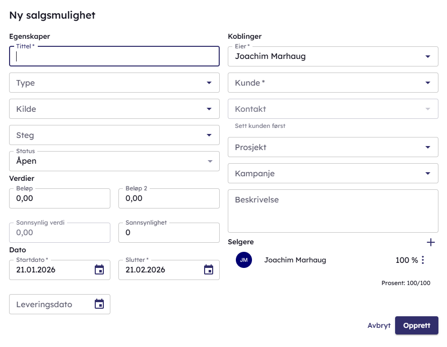This screenshot has height=347, width=447.
Task: Open the Eier dropdown
Action: [x=333, y=56]
